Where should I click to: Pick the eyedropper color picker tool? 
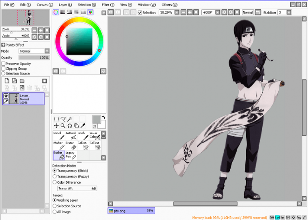pos(83,126)
